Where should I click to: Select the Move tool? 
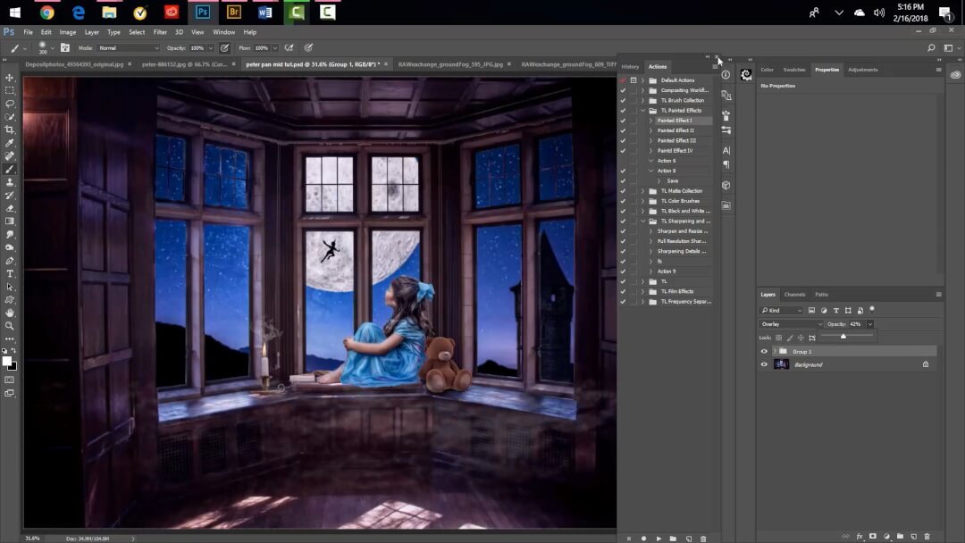tap(9, 78)
